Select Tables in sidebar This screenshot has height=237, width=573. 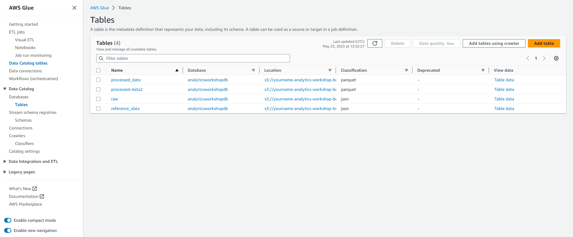(x=21, y=105)
